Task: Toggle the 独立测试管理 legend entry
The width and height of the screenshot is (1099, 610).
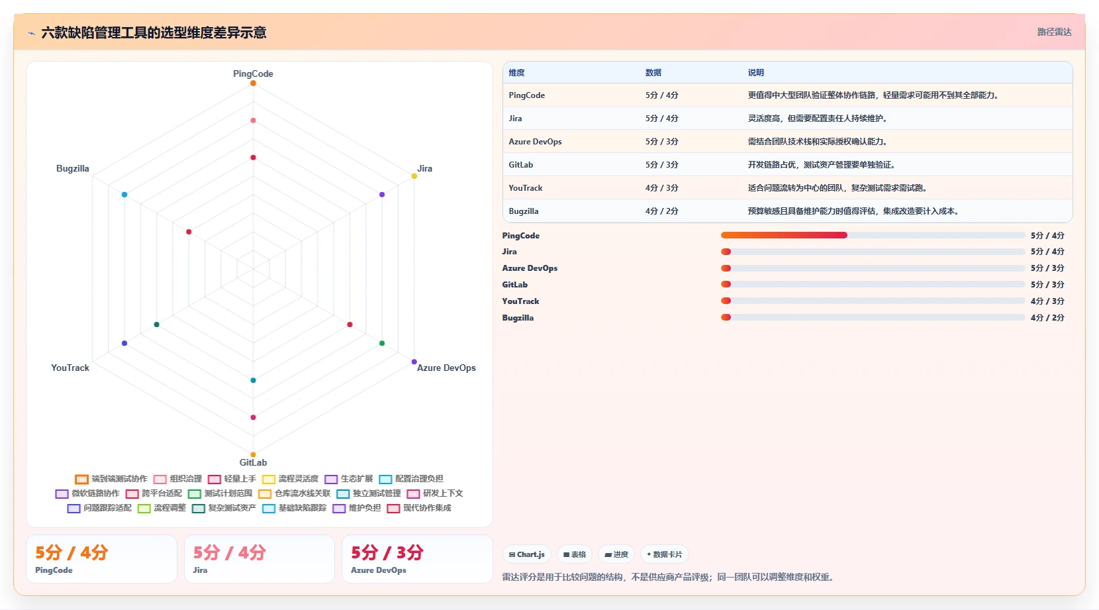Action: click(368, 493)
